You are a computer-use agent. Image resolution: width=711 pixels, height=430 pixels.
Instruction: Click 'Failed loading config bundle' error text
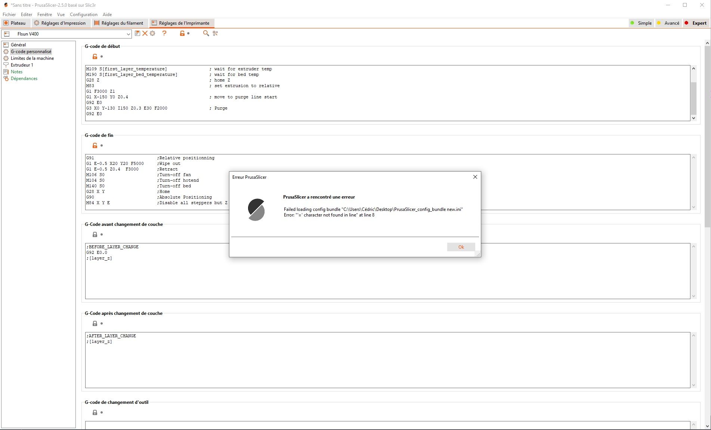(x=373, y=209)
